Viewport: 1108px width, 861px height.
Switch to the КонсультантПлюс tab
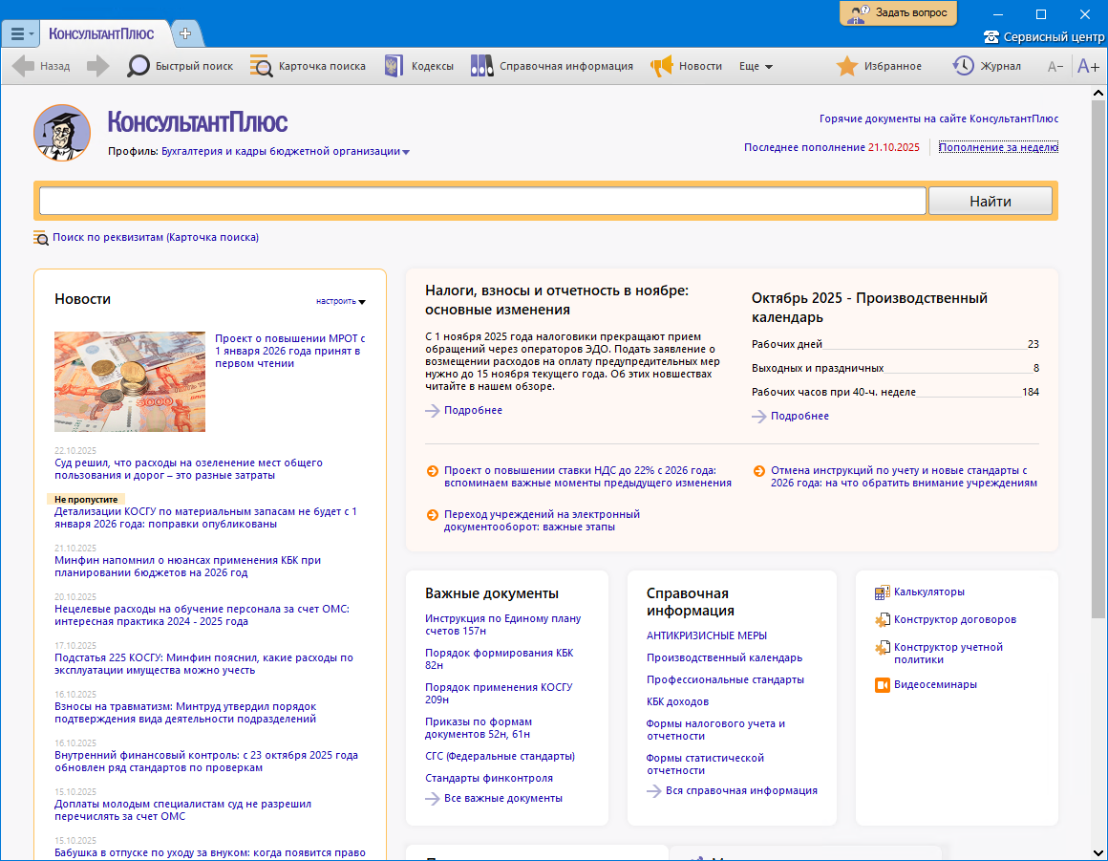(x=101, y=33)
